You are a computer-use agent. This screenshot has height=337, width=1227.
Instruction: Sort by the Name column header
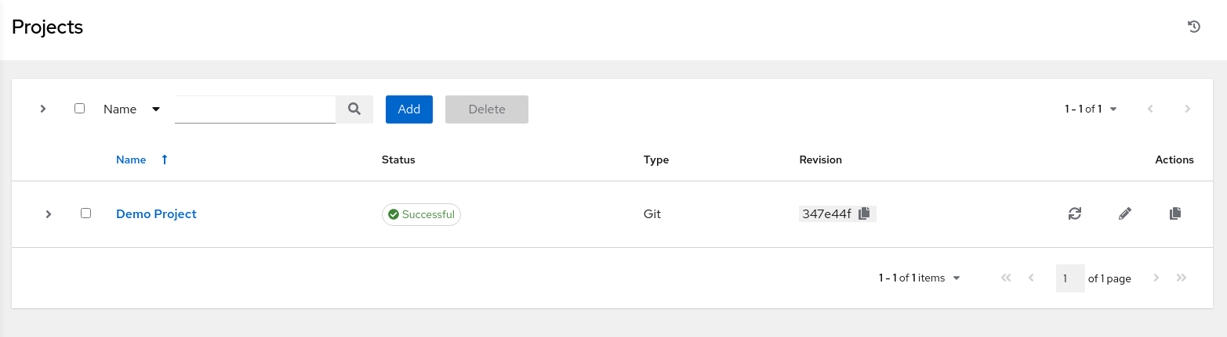(x=131, y=160)
